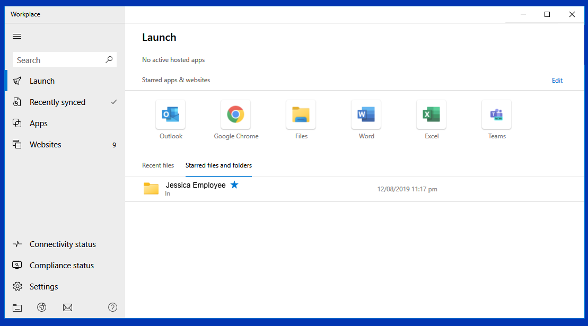The image size is (588, 326).
Task: Open Microsoft Excel
Action: coord(431,114)
